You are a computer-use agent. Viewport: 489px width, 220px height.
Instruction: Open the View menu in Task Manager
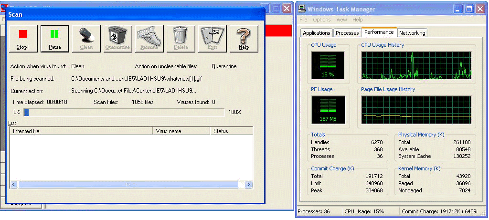341,20
